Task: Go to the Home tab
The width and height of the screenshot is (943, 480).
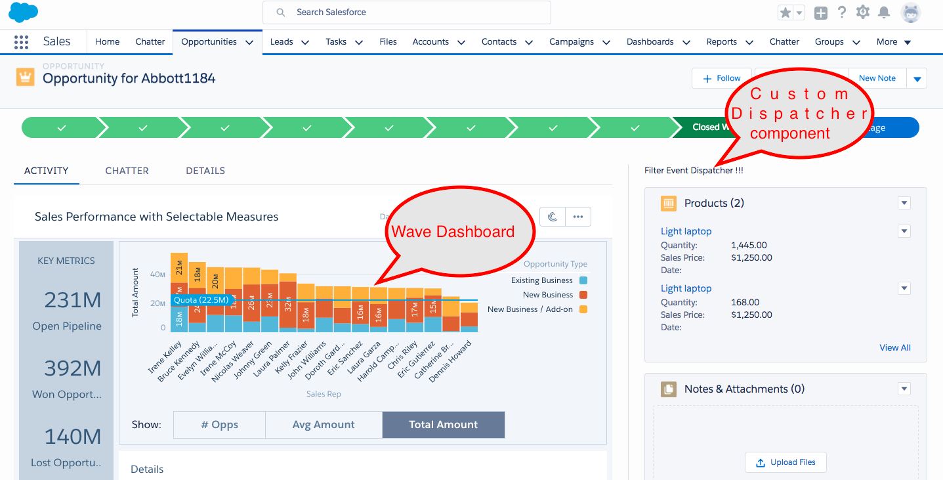Action: pos(108,41)
